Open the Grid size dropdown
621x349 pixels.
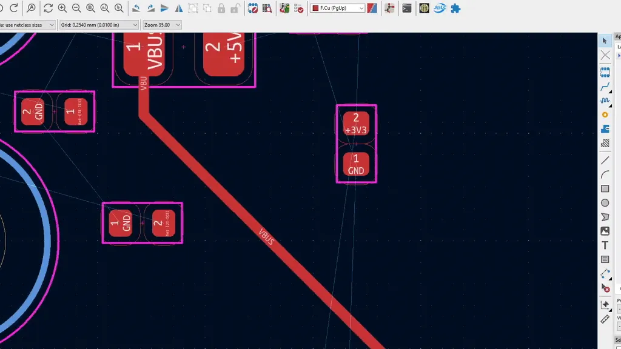tap(99, 24)
